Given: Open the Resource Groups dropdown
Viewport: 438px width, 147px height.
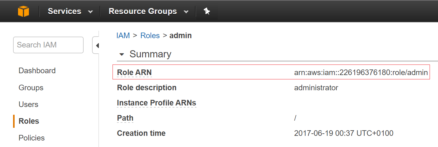Looking at the screenshot, I should tap(148, 11).
